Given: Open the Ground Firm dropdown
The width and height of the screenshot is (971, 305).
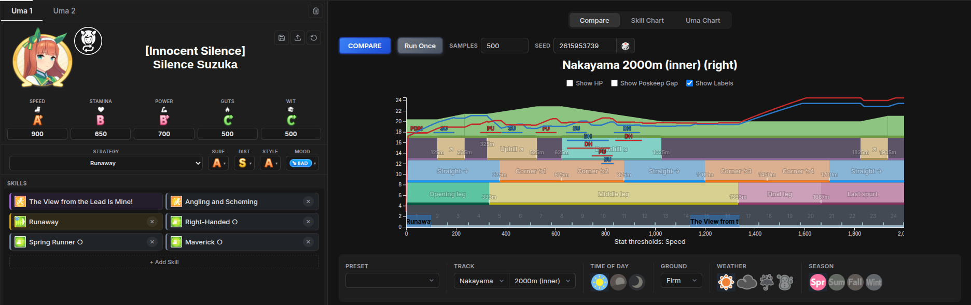Looking at the screenshot, I should pos(682,281).
